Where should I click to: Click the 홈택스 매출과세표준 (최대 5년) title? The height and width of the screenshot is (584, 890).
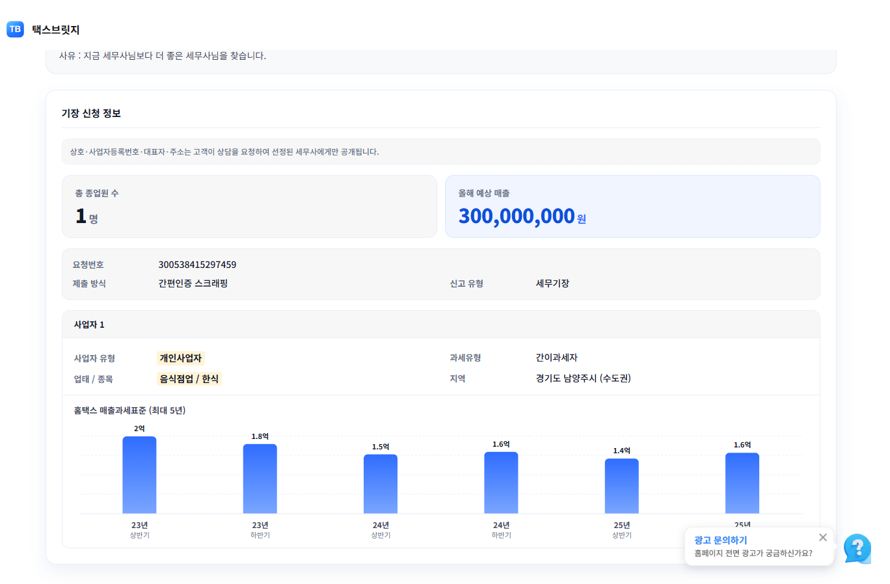coord(129,410)
